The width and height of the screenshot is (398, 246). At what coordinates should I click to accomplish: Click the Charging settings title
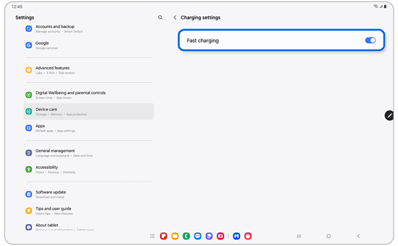[200, 17]
